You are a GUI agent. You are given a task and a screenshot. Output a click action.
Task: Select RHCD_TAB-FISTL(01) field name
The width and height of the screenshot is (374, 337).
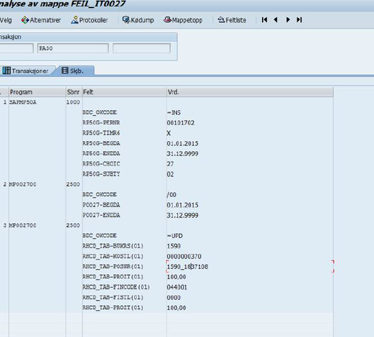tap(113, 297)
